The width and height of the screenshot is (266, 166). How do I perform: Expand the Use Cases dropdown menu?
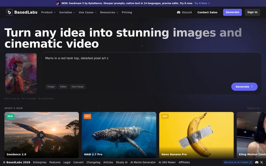[x=88, y=13]
